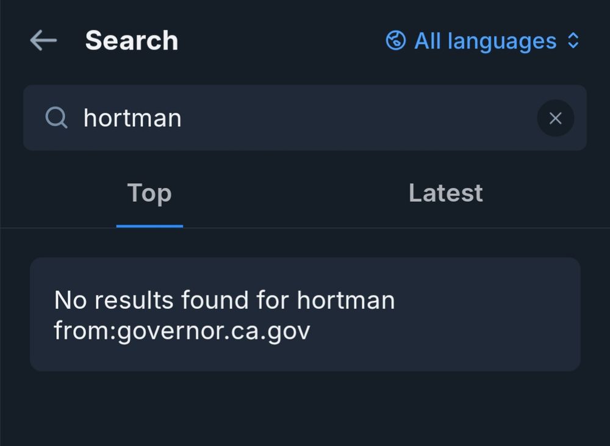Click the blue underline beneath the Top tab

coord(149,224)
